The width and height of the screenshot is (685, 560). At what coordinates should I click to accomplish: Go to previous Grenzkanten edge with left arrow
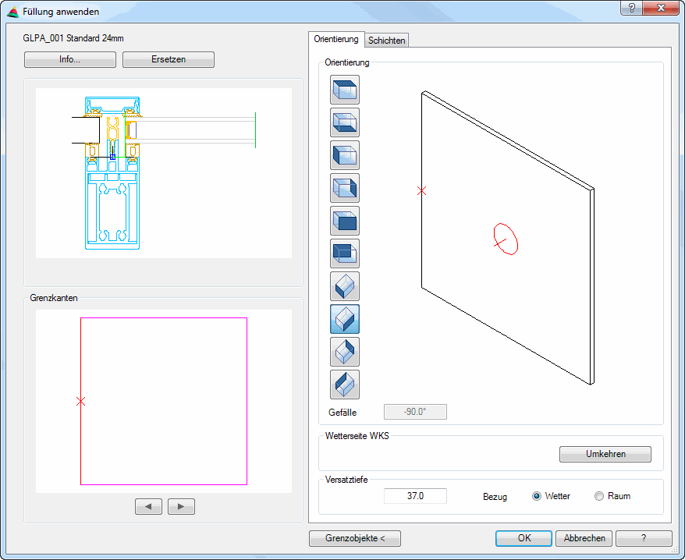pos(148,507)
